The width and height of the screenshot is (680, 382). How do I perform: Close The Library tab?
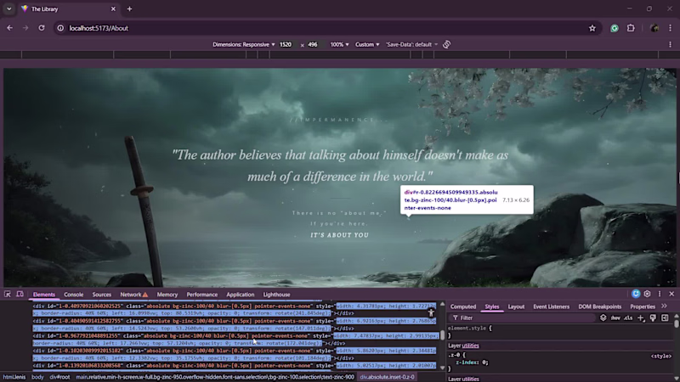[x=113, y=8]
